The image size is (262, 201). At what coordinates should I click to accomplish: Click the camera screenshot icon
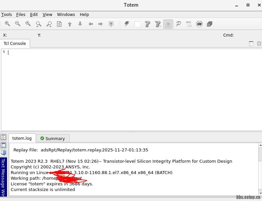pos(199,24)
